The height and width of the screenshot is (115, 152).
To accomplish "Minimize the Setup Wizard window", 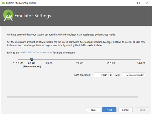I will (x=130, y=3).
